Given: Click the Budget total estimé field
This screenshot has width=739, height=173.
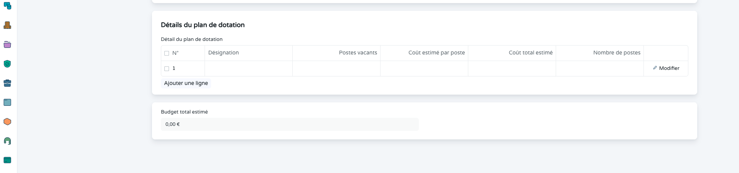Looking at the screenshot, I should (289, 124).
